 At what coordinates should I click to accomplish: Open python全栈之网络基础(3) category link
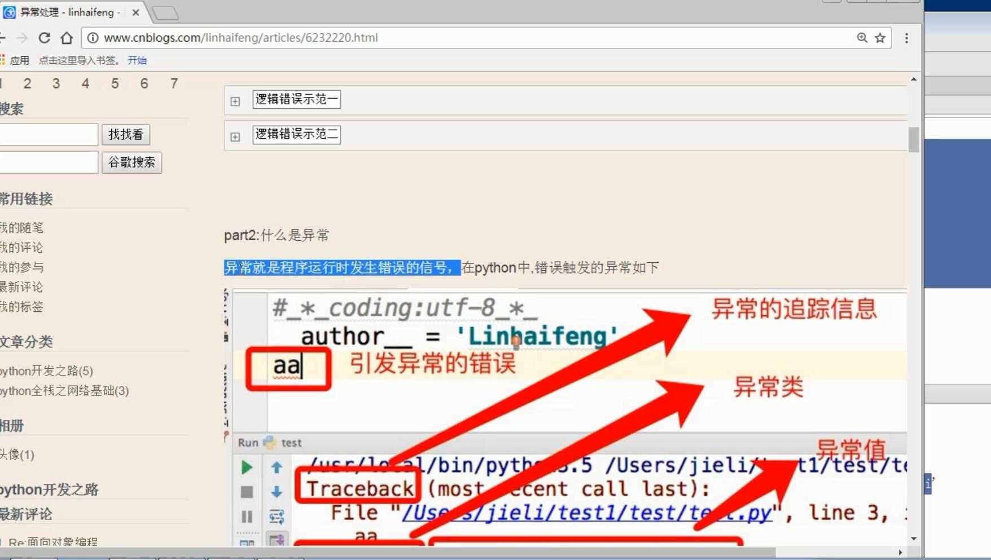point(64,390)
